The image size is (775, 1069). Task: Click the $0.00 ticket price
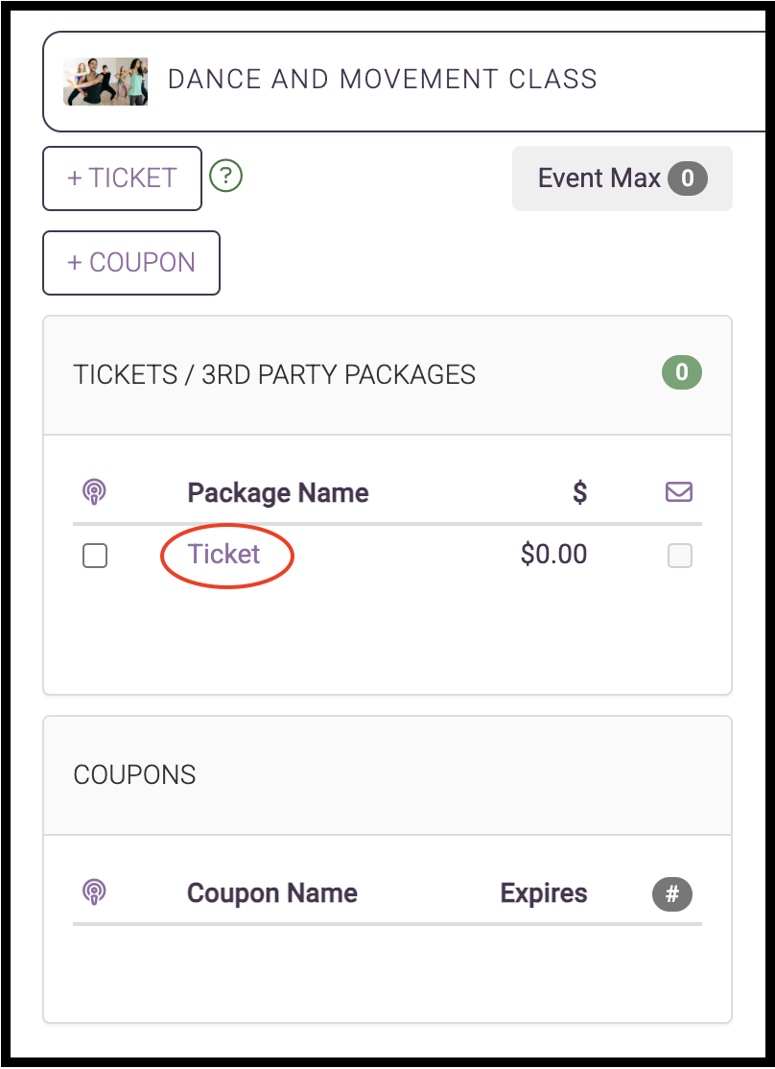553,554
